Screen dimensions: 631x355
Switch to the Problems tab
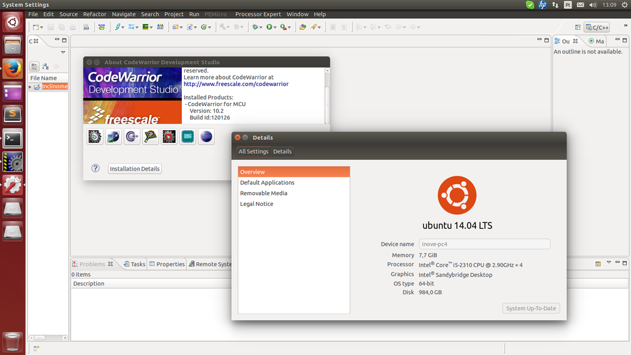(x=92, y=264)
